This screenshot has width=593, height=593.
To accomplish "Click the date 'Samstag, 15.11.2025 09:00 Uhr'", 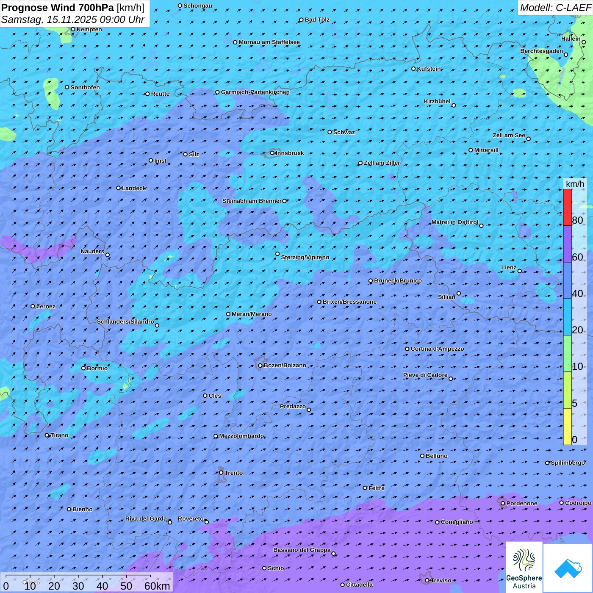I will pyautogui.click(x=73, y=19).
